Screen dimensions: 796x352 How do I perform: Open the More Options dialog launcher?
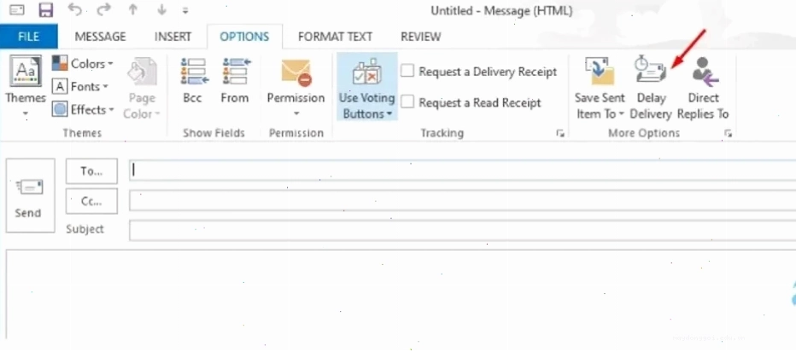click(729, 133)
